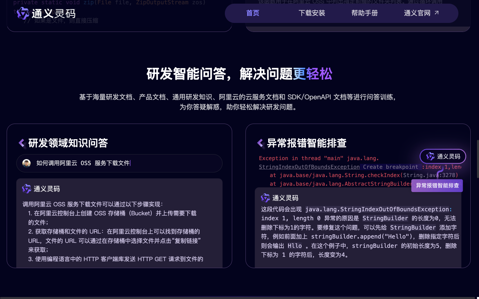
Task: Click the floating 通义灵码 pill button
Action: [443, 156]
